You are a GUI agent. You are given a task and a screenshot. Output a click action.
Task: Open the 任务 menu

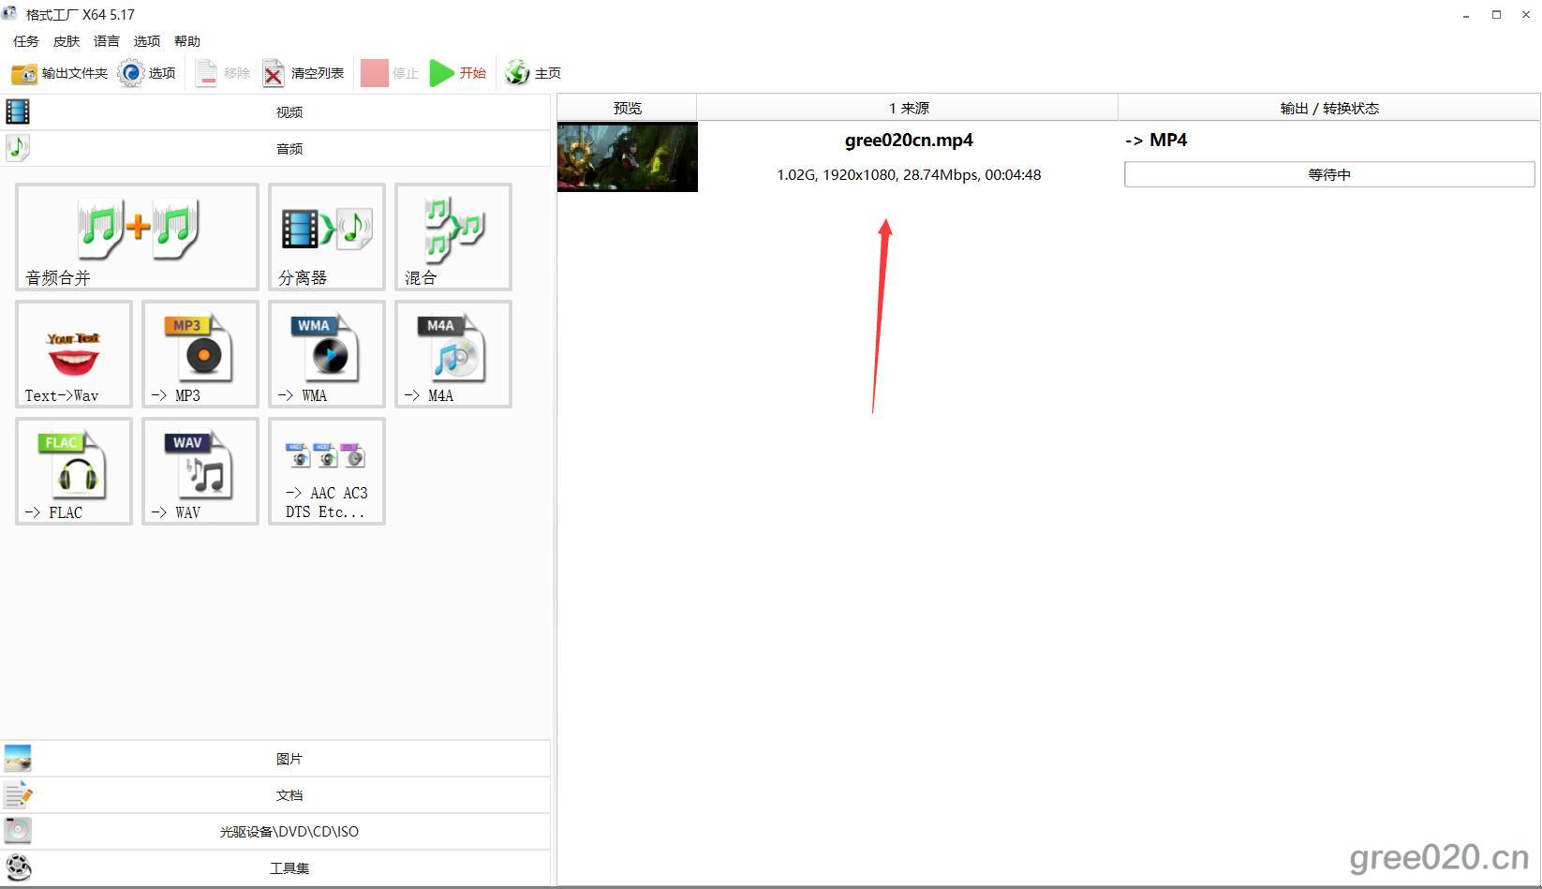(26, 41)
